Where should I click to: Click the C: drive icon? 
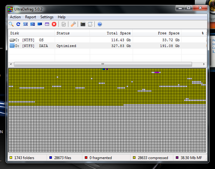tap(12, 40)
